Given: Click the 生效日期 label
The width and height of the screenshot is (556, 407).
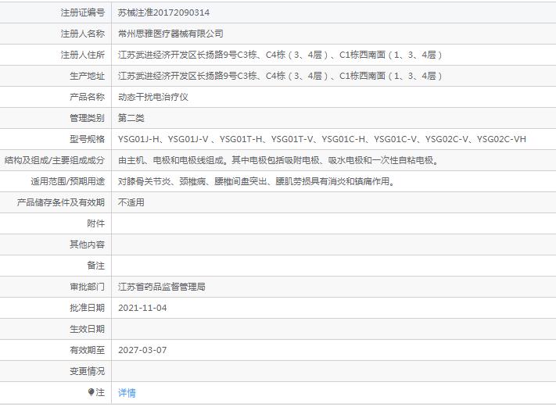Looking at the screenshot, I should coord(88,329).
